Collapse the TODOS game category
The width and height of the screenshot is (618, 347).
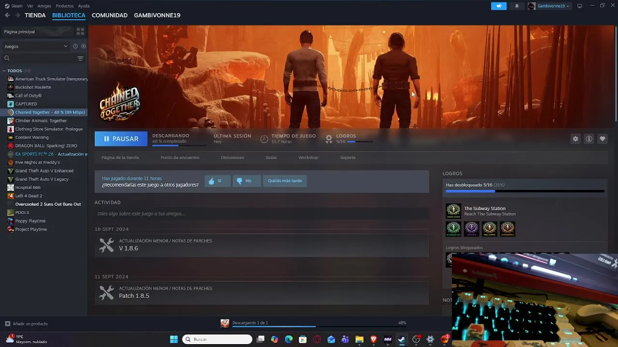4,71
